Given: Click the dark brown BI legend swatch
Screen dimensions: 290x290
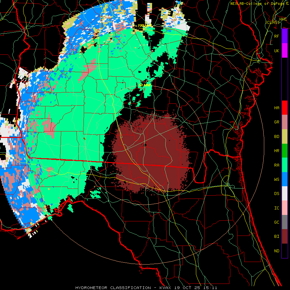Looking at the screenshot, I should coord(285,237).
